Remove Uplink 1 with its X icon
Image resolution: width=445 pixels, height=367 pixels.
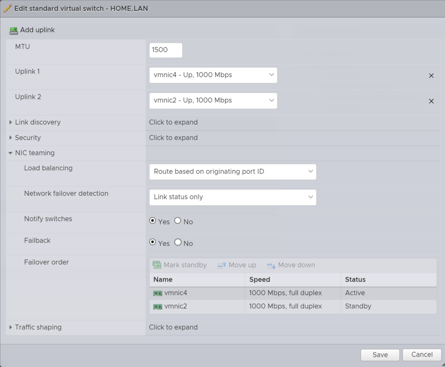click(x=431, y=76)
